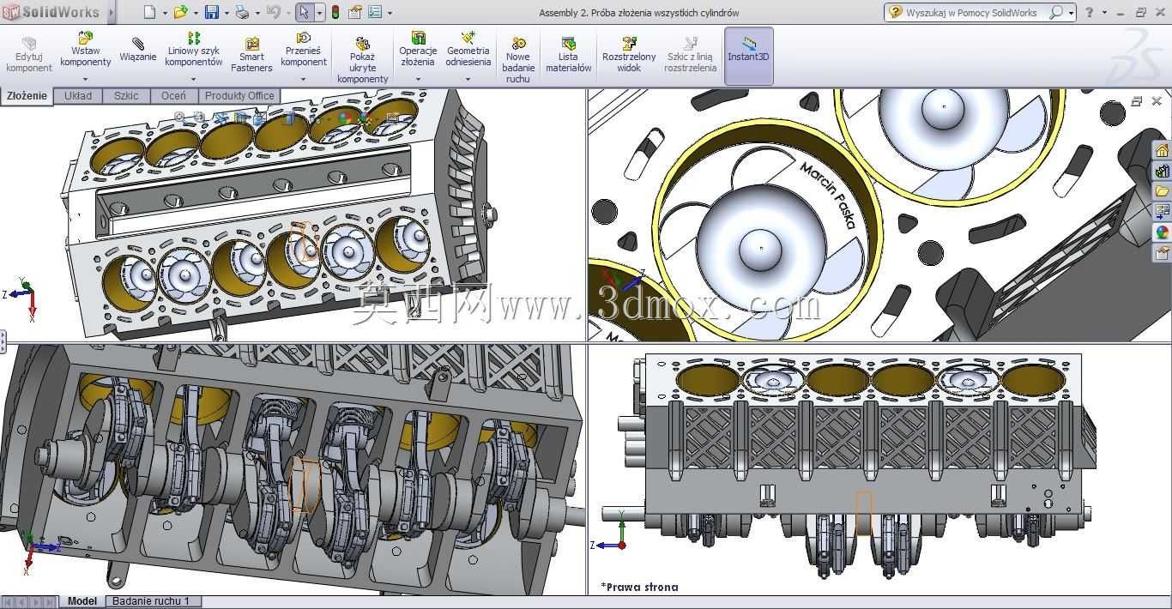Switch to the Szkic tab

[x=126, y=96]
